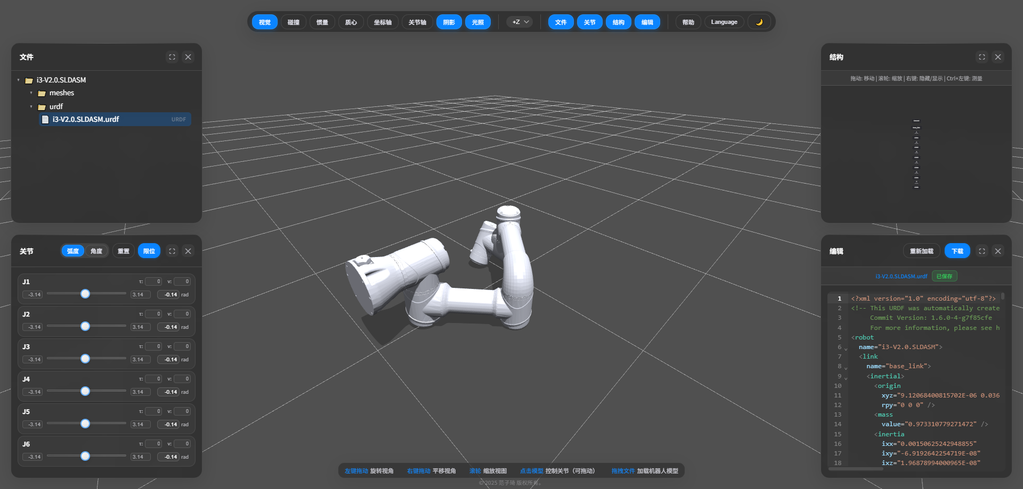Click the J2 upper limit 3.14 field
The width and height of the screenshot is (1023, 489).
tap(141, 327)
